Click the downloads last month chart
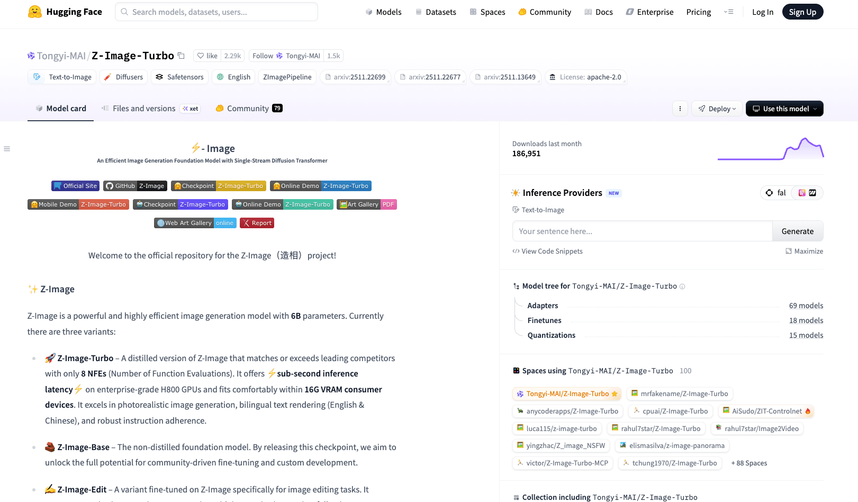Viewport: 858px width, 502px height. [771, 149]
